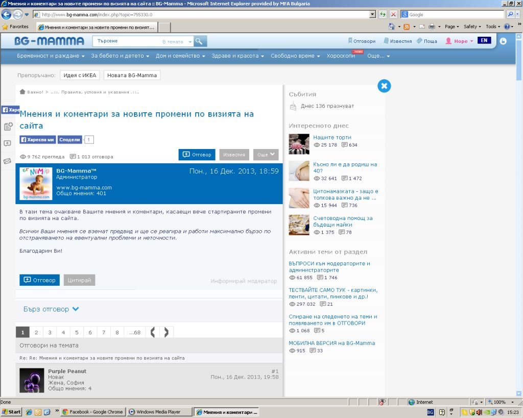This screenshot has width=523, height=418.
Task: Click the Известия notifications icon in header
Action: tap(387, 41)
